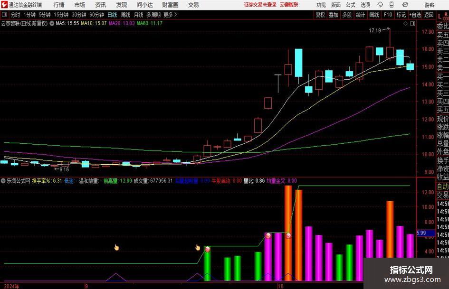Open the 公式 menu
The image size is (449, 289).
click(350, 5)
